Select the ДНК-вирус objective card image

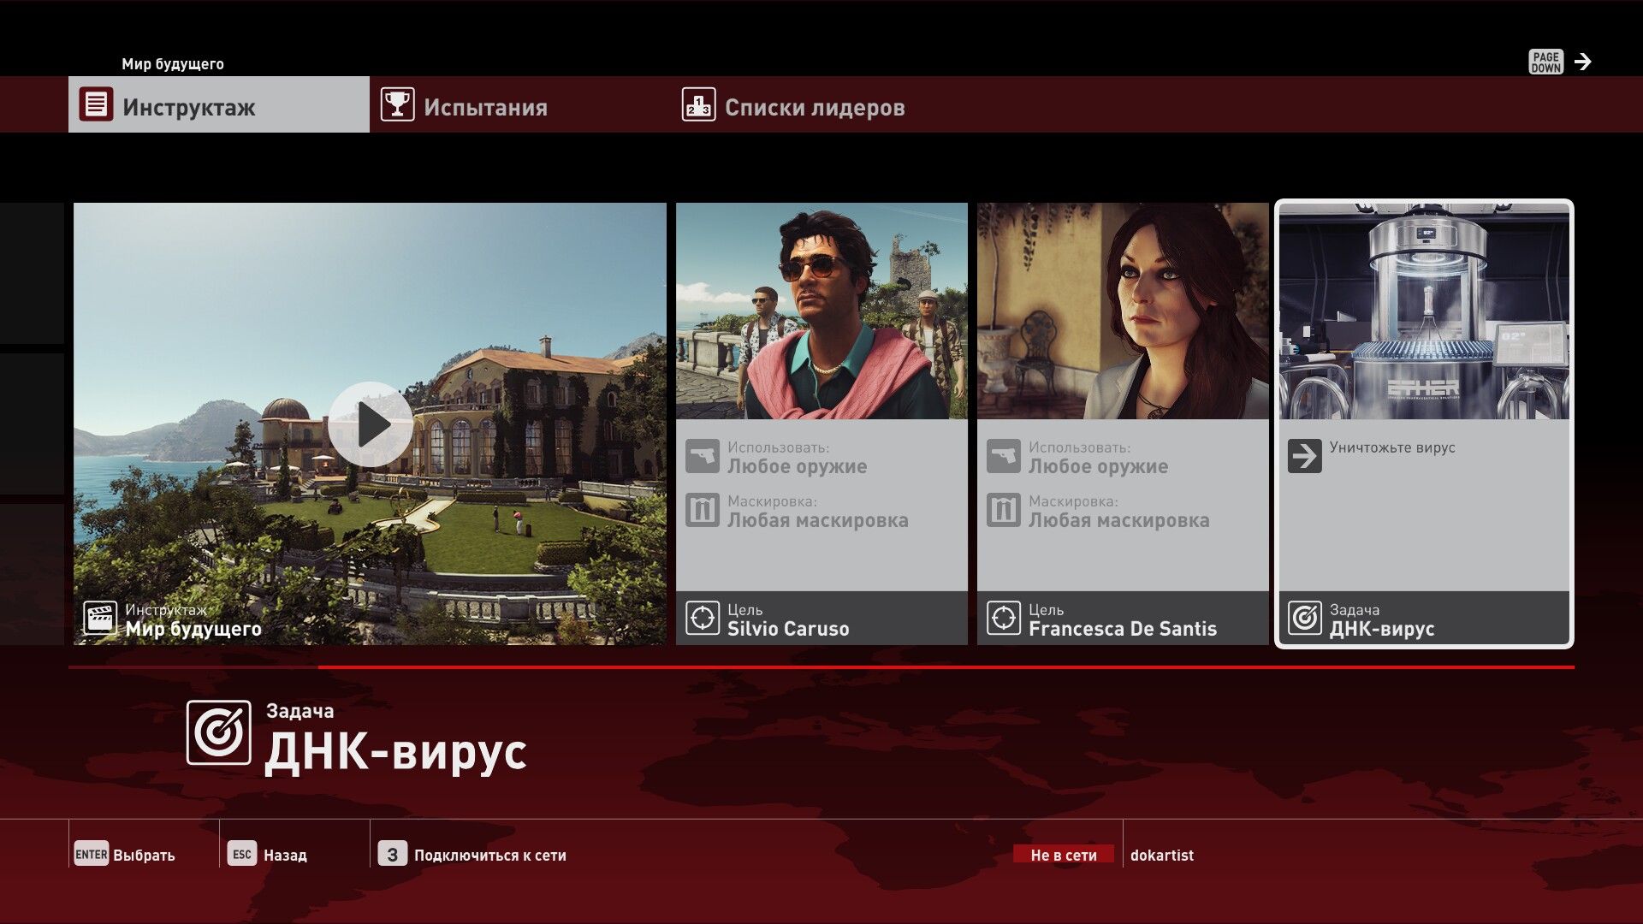point(1424,311)
